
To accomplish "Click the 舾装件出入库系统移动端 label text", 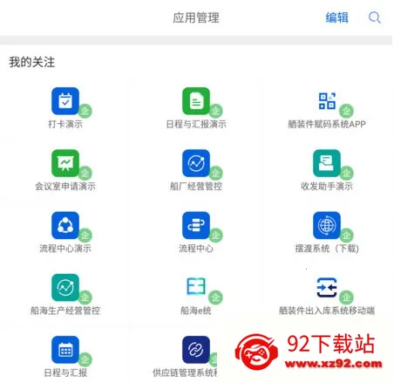I will 327,311.
